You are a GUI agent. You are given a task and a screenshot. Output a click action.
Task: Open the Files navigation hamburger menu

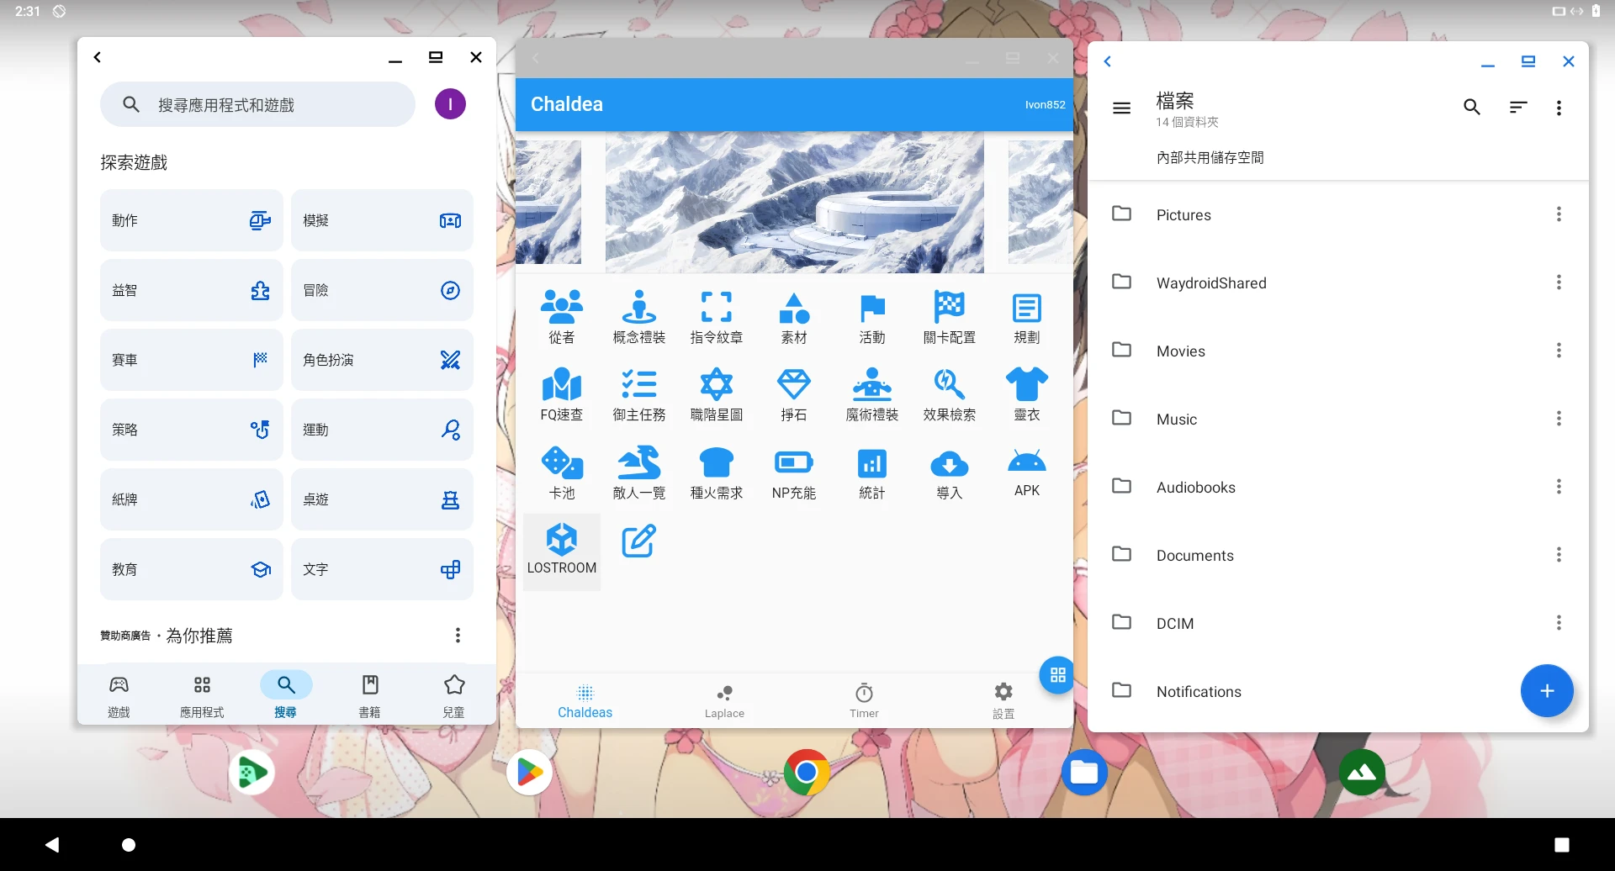tap(1121, 108)
